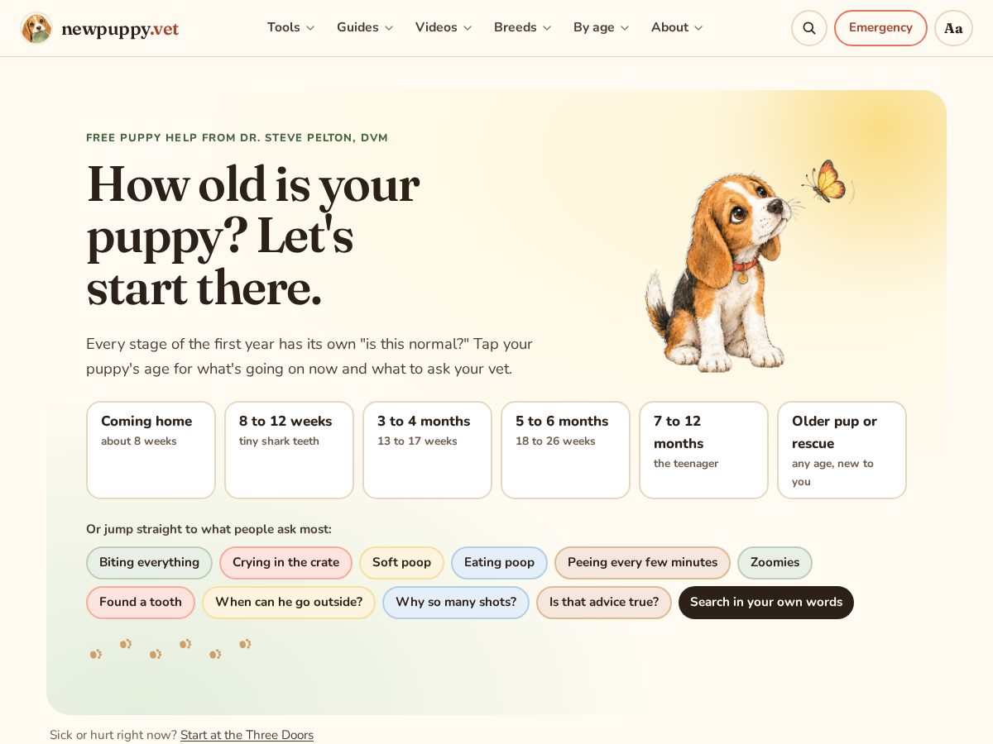The width and height of the screenshot is (993, 744).
Task: Click the Biting everything chip
Action: [x=149, y=563]
